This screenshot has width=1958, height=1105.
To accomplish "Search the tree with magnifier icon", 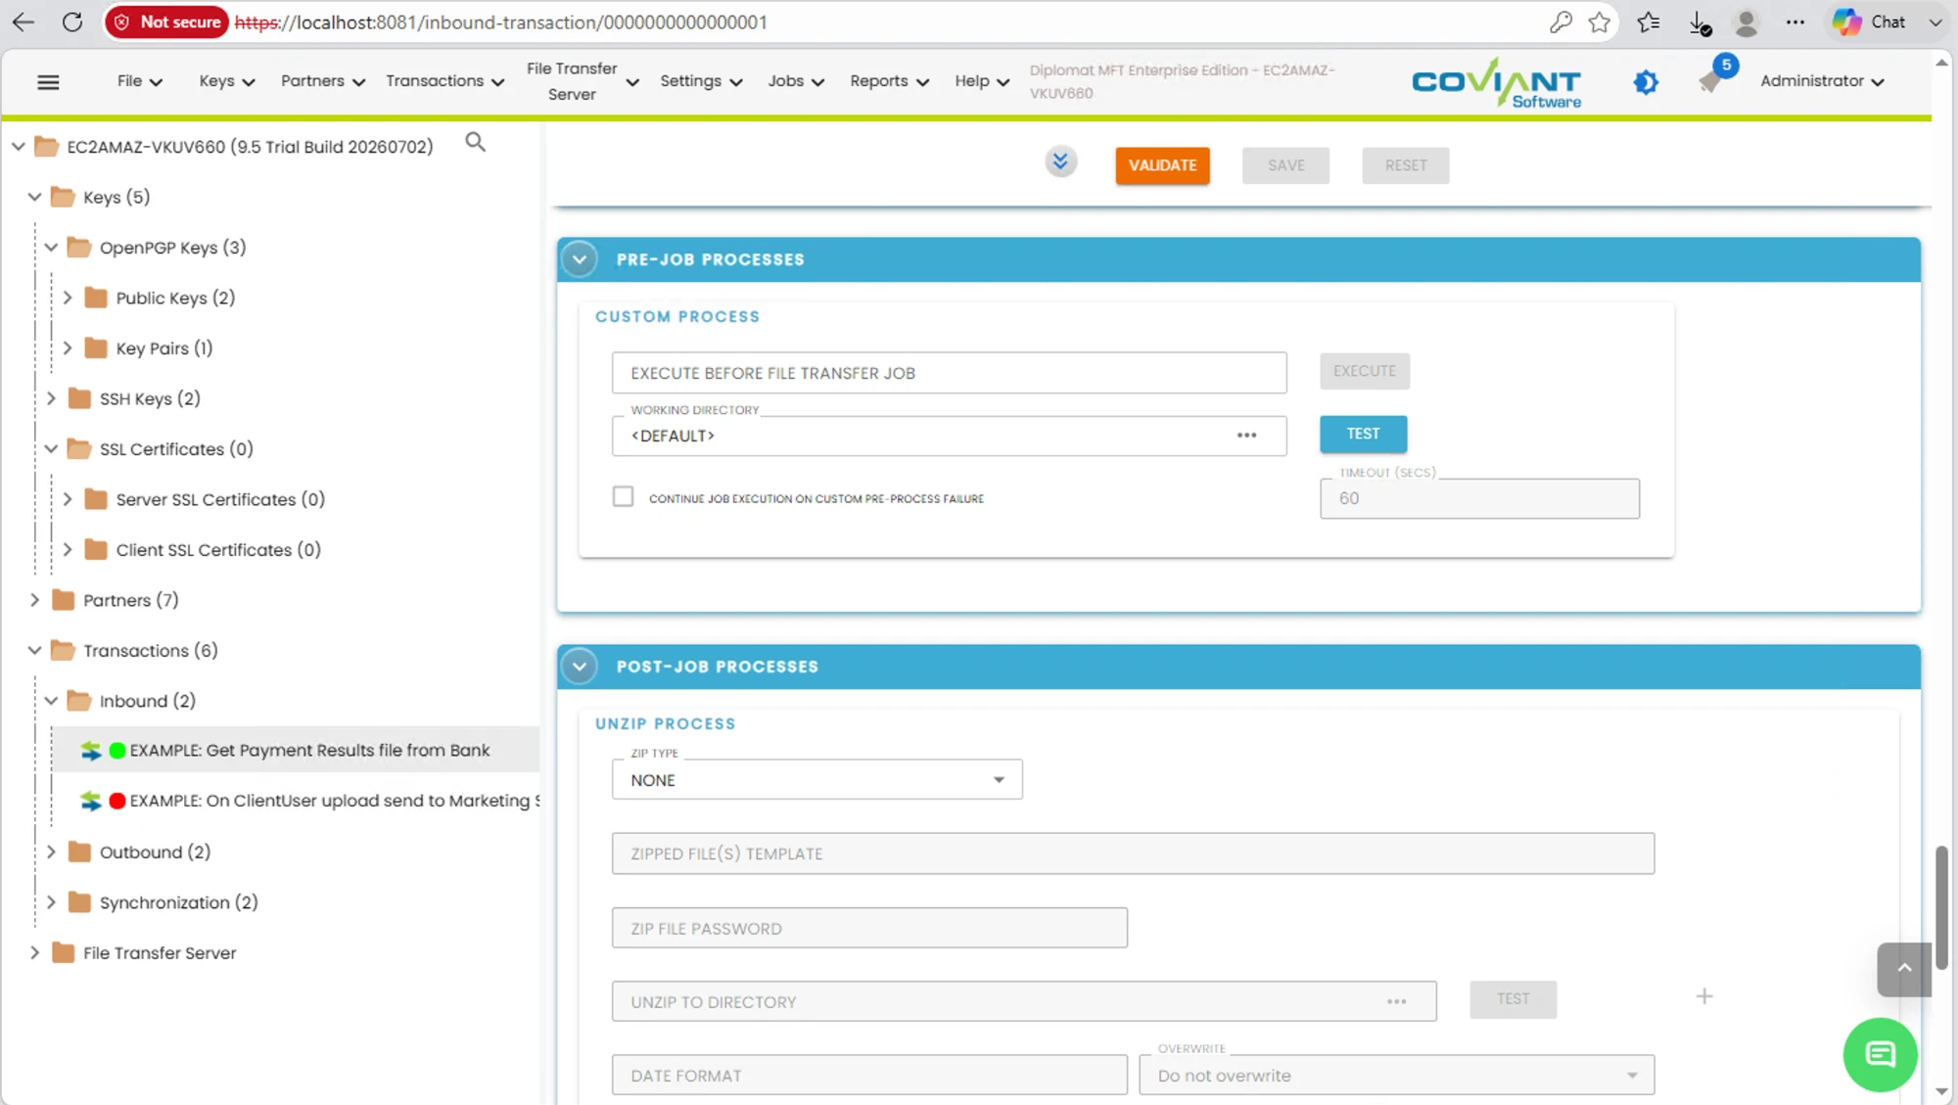I will [x=475, y=143].
